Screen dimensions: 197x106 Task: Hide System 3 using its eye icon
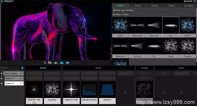tap(2, 83)
